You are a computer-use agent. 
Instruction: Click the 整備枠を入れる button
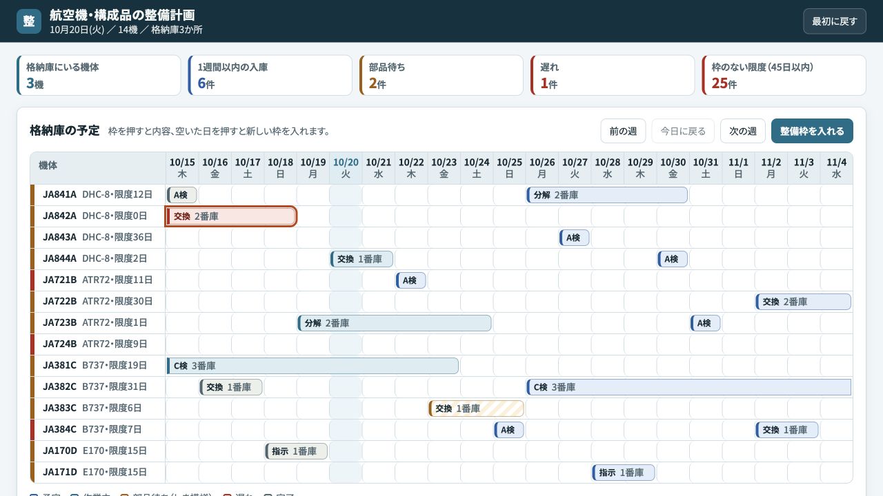tap(812, 131)
